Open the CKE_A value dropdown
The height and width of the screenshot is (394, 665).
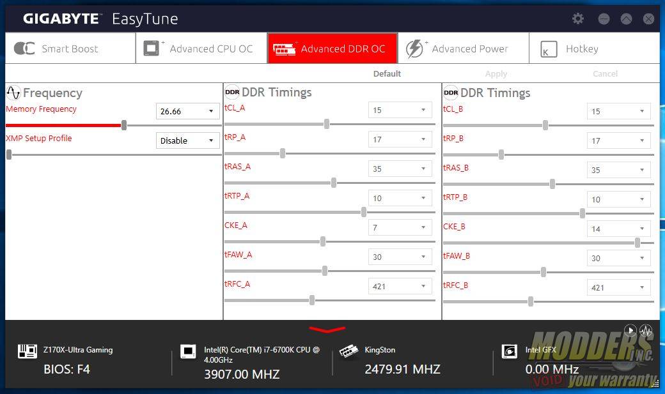[400, 227]
